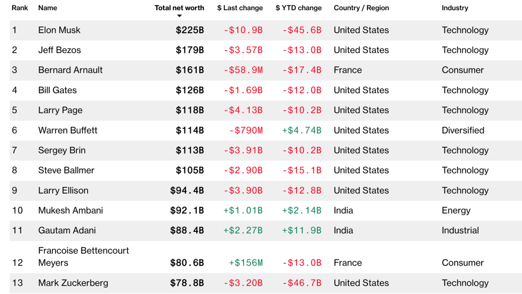Click Steve Ballmer's $105B net worth value
The width and height of the screenshot is (522, 294).
click(x=190, y=170)
